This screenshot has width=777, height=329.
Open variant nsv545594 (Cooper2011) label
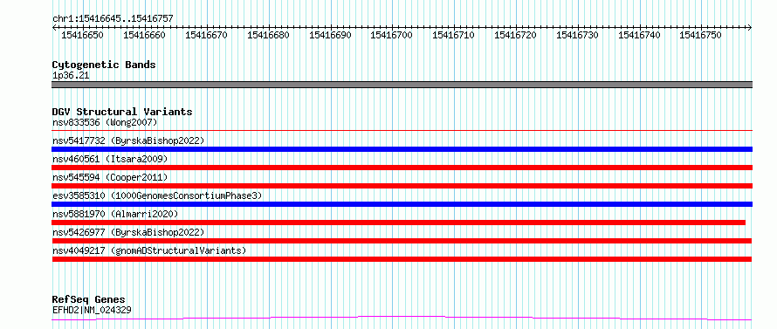[x=110, y=177]
